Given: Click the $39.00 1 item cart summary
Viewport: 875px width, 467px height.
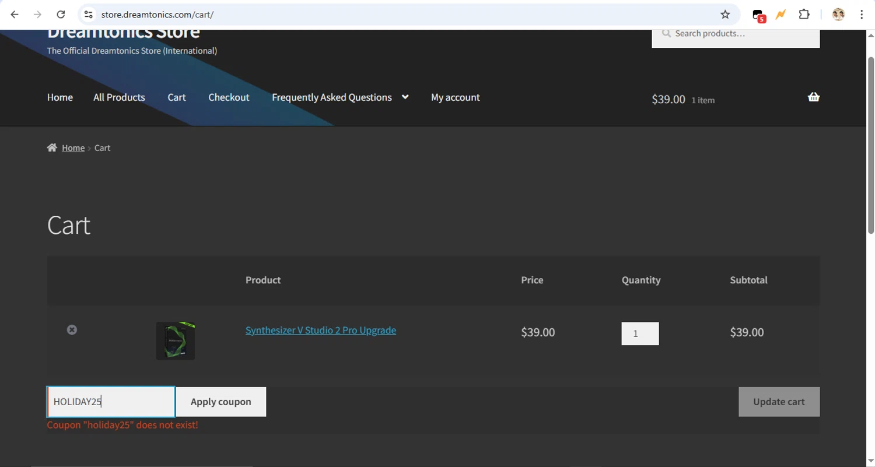Looking at the screenshot, I should pyautogui.click(x=683, y=100).
